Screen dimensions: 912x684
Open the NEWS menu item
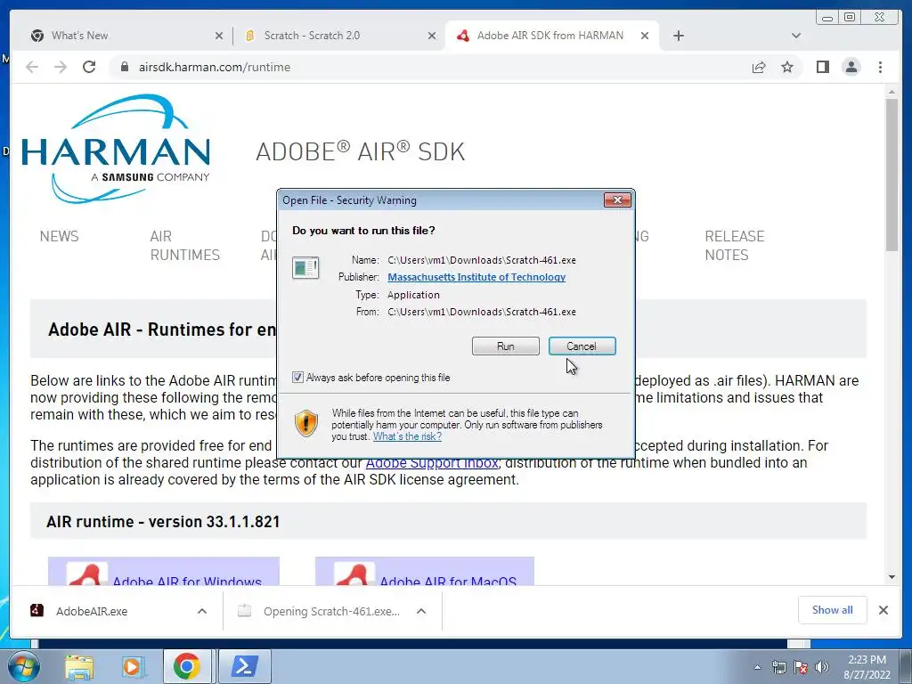click(x=60, y=236)
